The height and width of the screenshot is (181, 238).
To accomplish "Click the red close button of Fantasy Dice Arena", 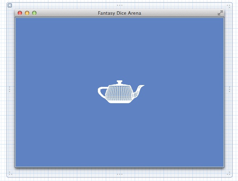I will (20, 13).
